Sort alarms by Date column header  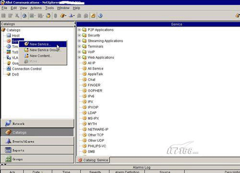point(38,172)
